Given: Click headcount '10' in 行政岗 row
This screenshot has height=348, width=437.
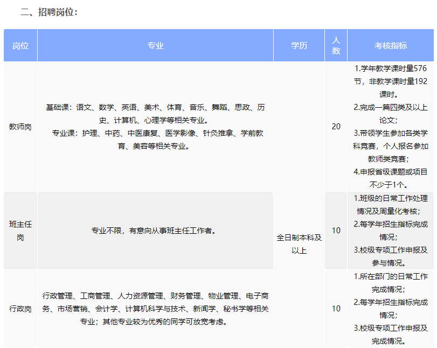Looking at the screenshot, I should 336,309.
